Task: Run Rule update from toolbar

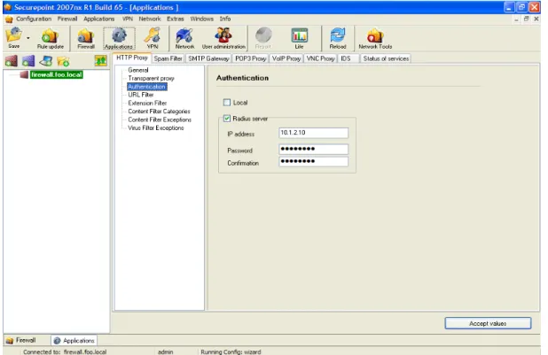Action: point(50,38)
